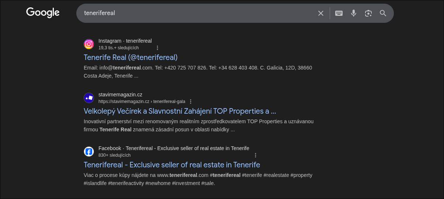The image size is (444, 199).
Task: Open Tenerife Real (@tenerifereal) result
Action: [131, 57]
